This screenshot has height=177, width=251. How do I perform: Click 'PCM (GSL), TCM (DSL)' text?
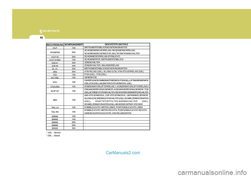click(x=95, y=74)
